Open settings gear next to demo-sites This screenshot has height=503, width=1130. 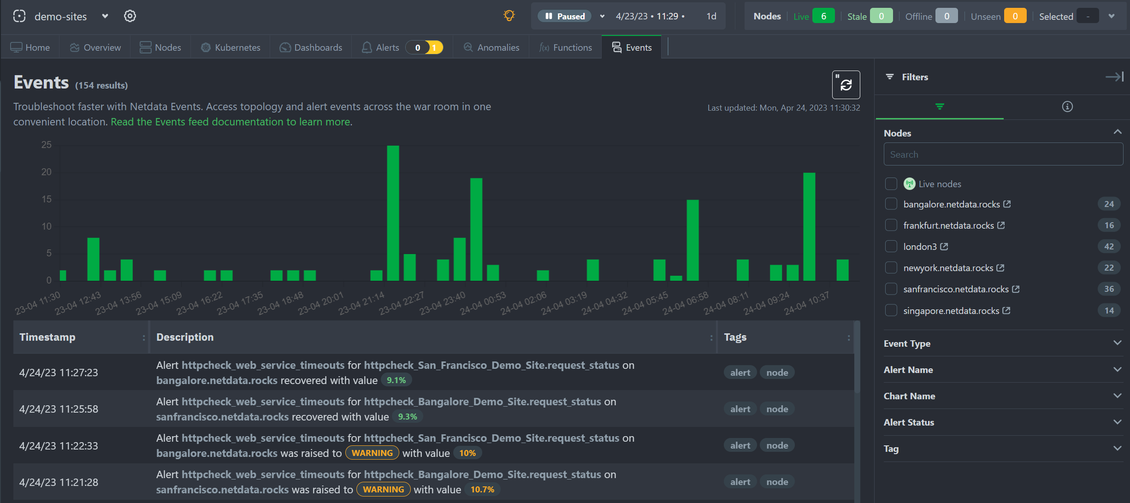(130, 16)
